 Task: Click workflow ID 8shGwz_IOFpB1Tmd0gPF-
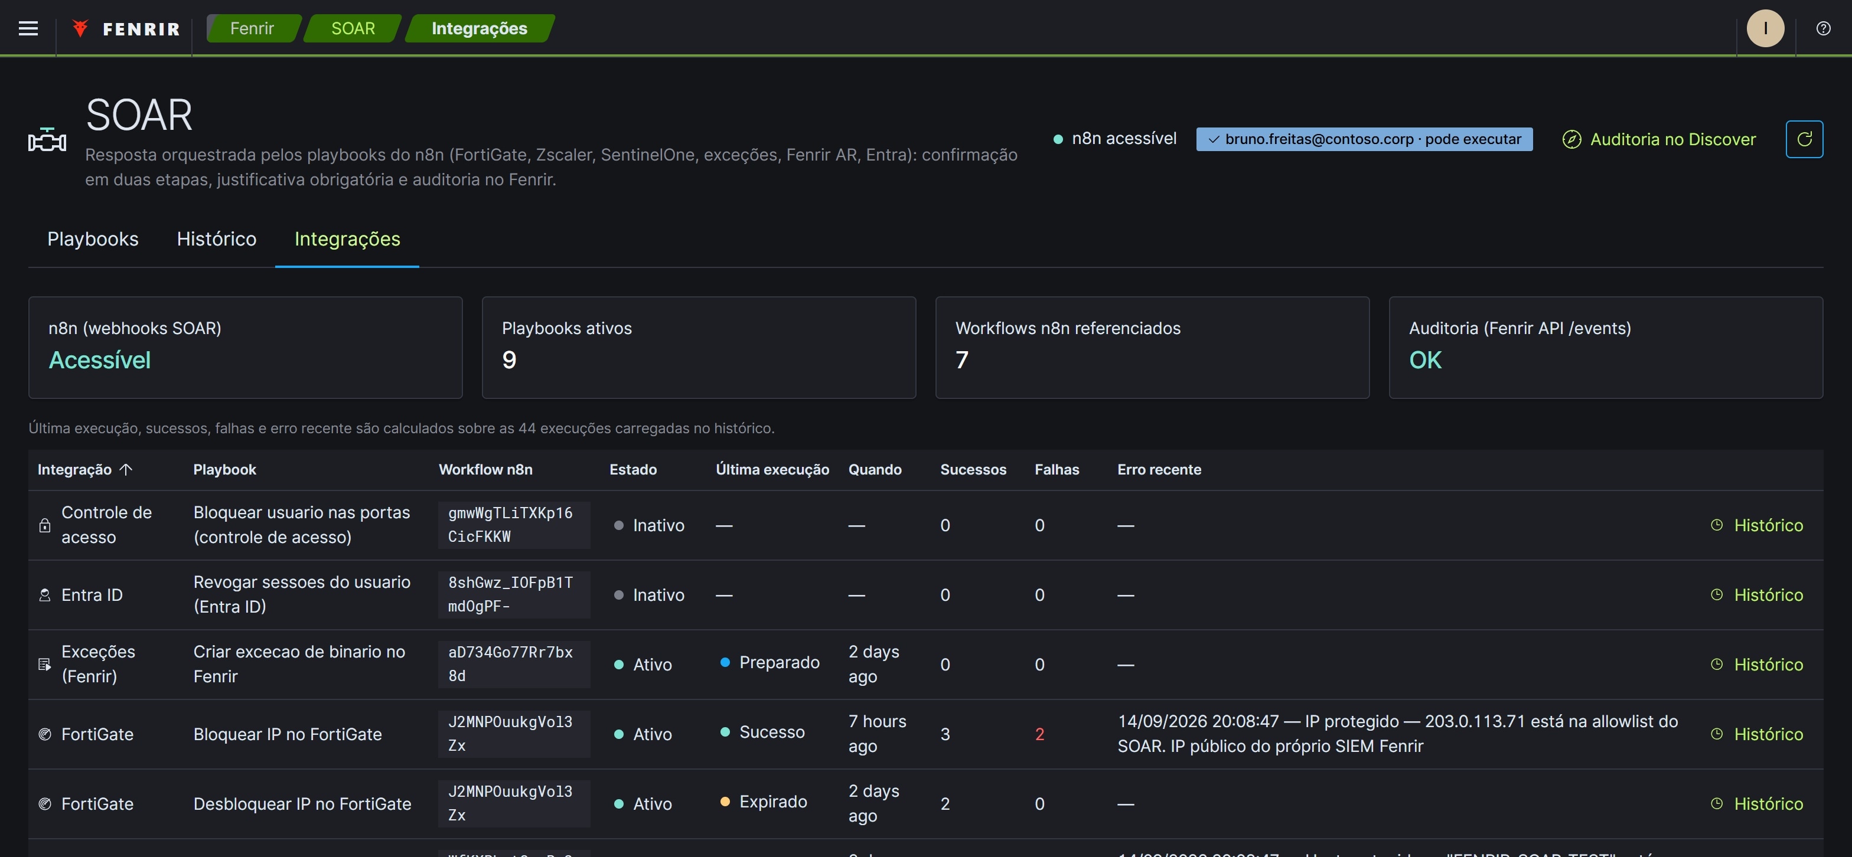[x=514, y=595]
